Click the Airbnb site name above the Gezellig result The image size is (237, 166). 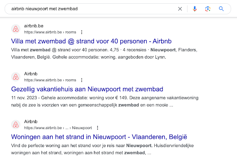point(31,74)
